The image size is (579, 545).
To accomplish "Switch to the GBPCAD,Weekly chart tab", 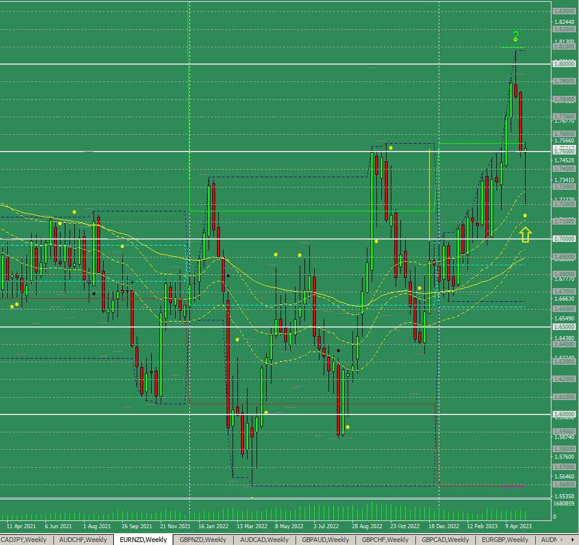I will (445, 540).
